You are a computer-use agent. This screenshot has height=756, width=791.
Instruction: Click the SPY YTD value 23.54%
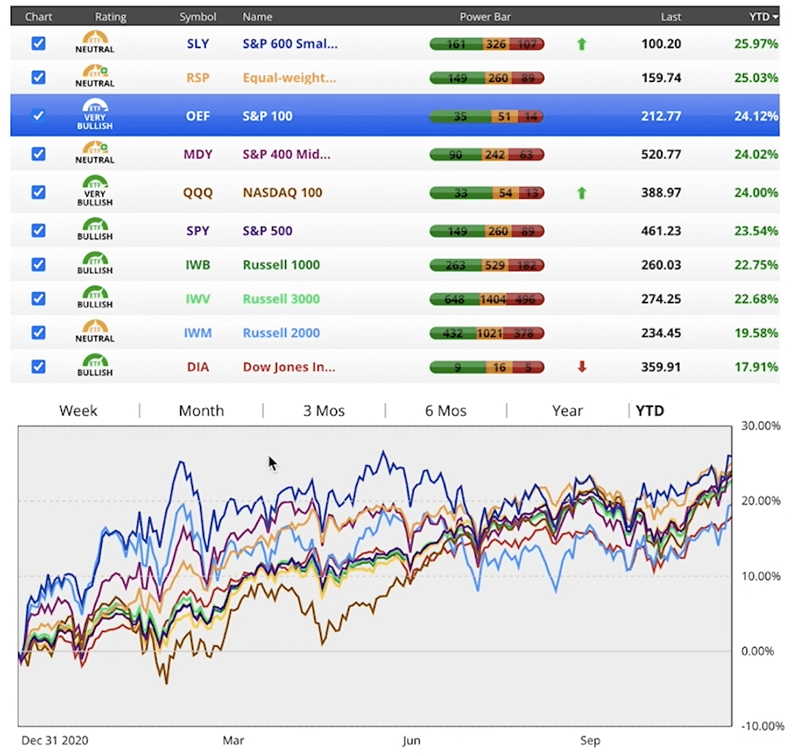(x=756, y=231)
